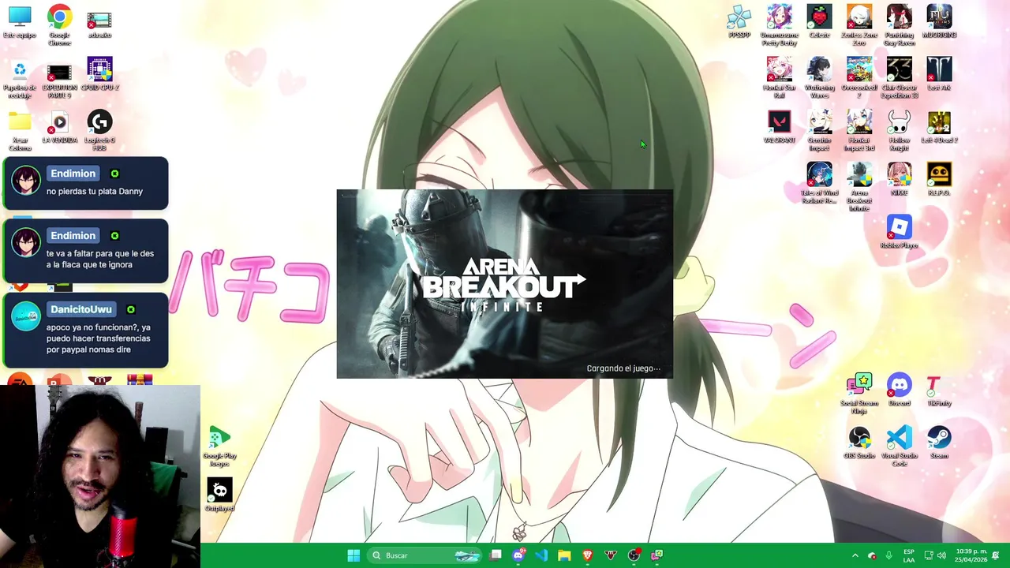Image resolution: width=1010 pixels, height=568 pixels.
Task: Open the notifications bell icon
Action: [x=997, y=555]
